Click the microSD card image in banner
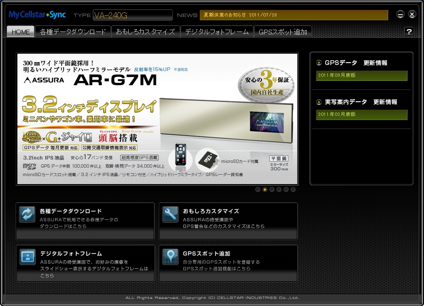The width and height of the screenshot is (424, 306). [208, 160]
